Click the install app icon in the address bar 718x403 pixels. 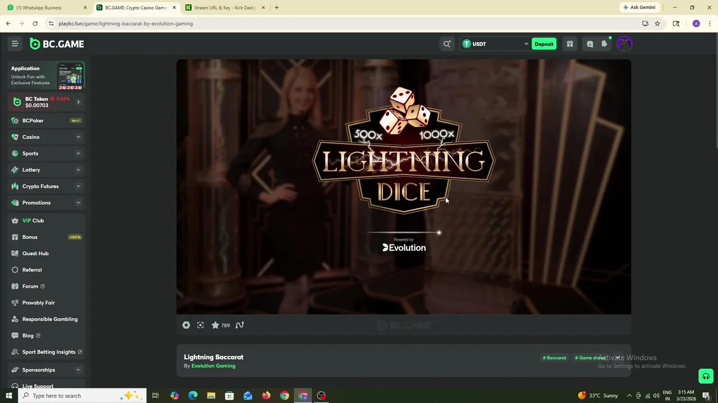[645, 24]
